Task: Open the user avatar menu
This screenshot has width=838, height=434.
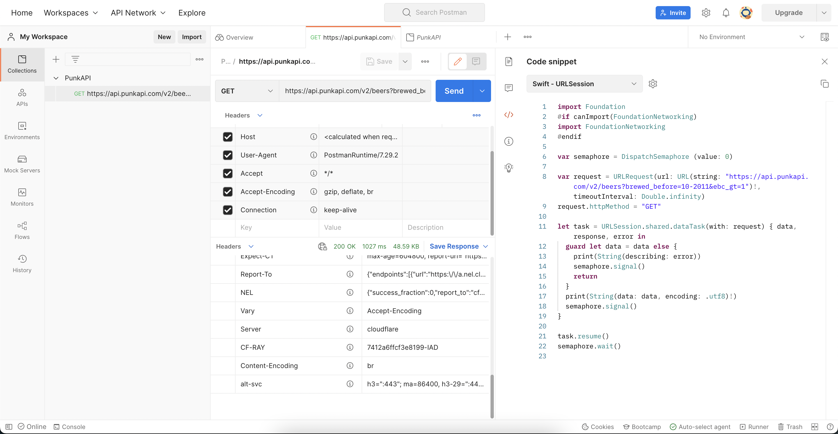Action: [x=746, y=13]
